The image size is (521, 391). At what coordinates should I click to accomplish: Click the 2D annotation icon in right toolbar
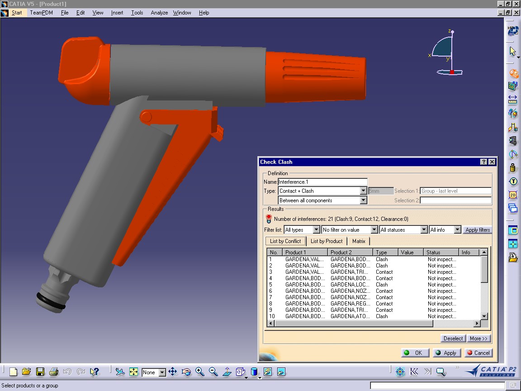coord(513,195)
